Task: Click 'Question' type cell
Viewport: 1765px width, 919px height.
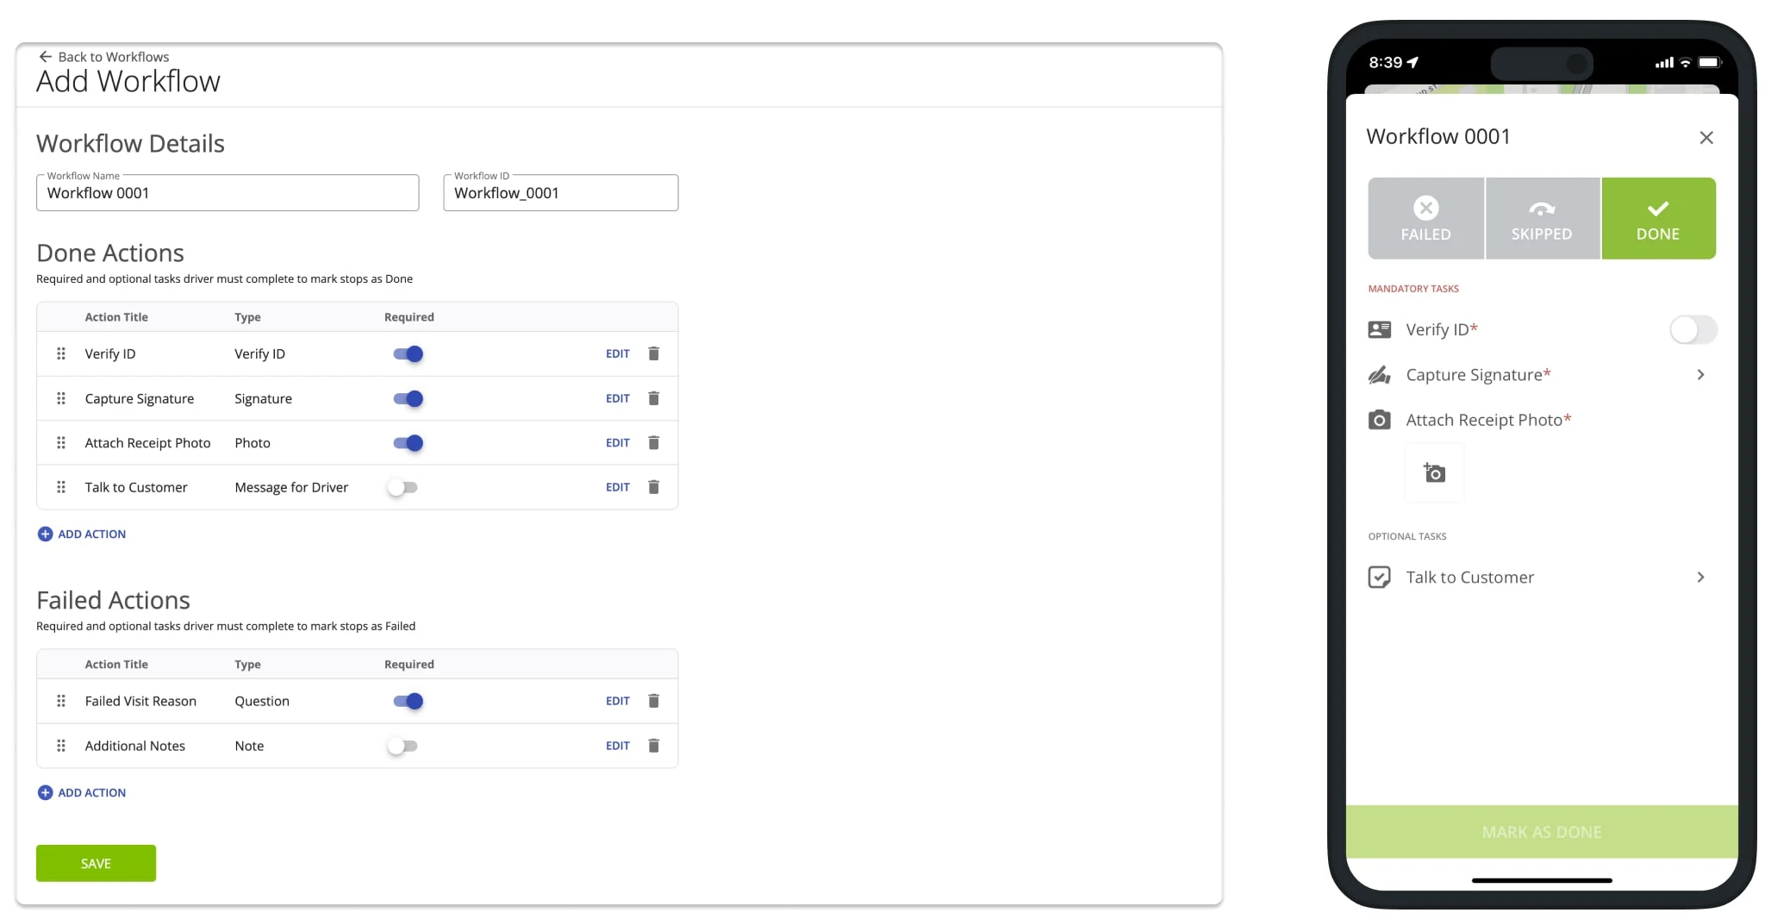Action: pyautogui.click(x=262, y=701)
